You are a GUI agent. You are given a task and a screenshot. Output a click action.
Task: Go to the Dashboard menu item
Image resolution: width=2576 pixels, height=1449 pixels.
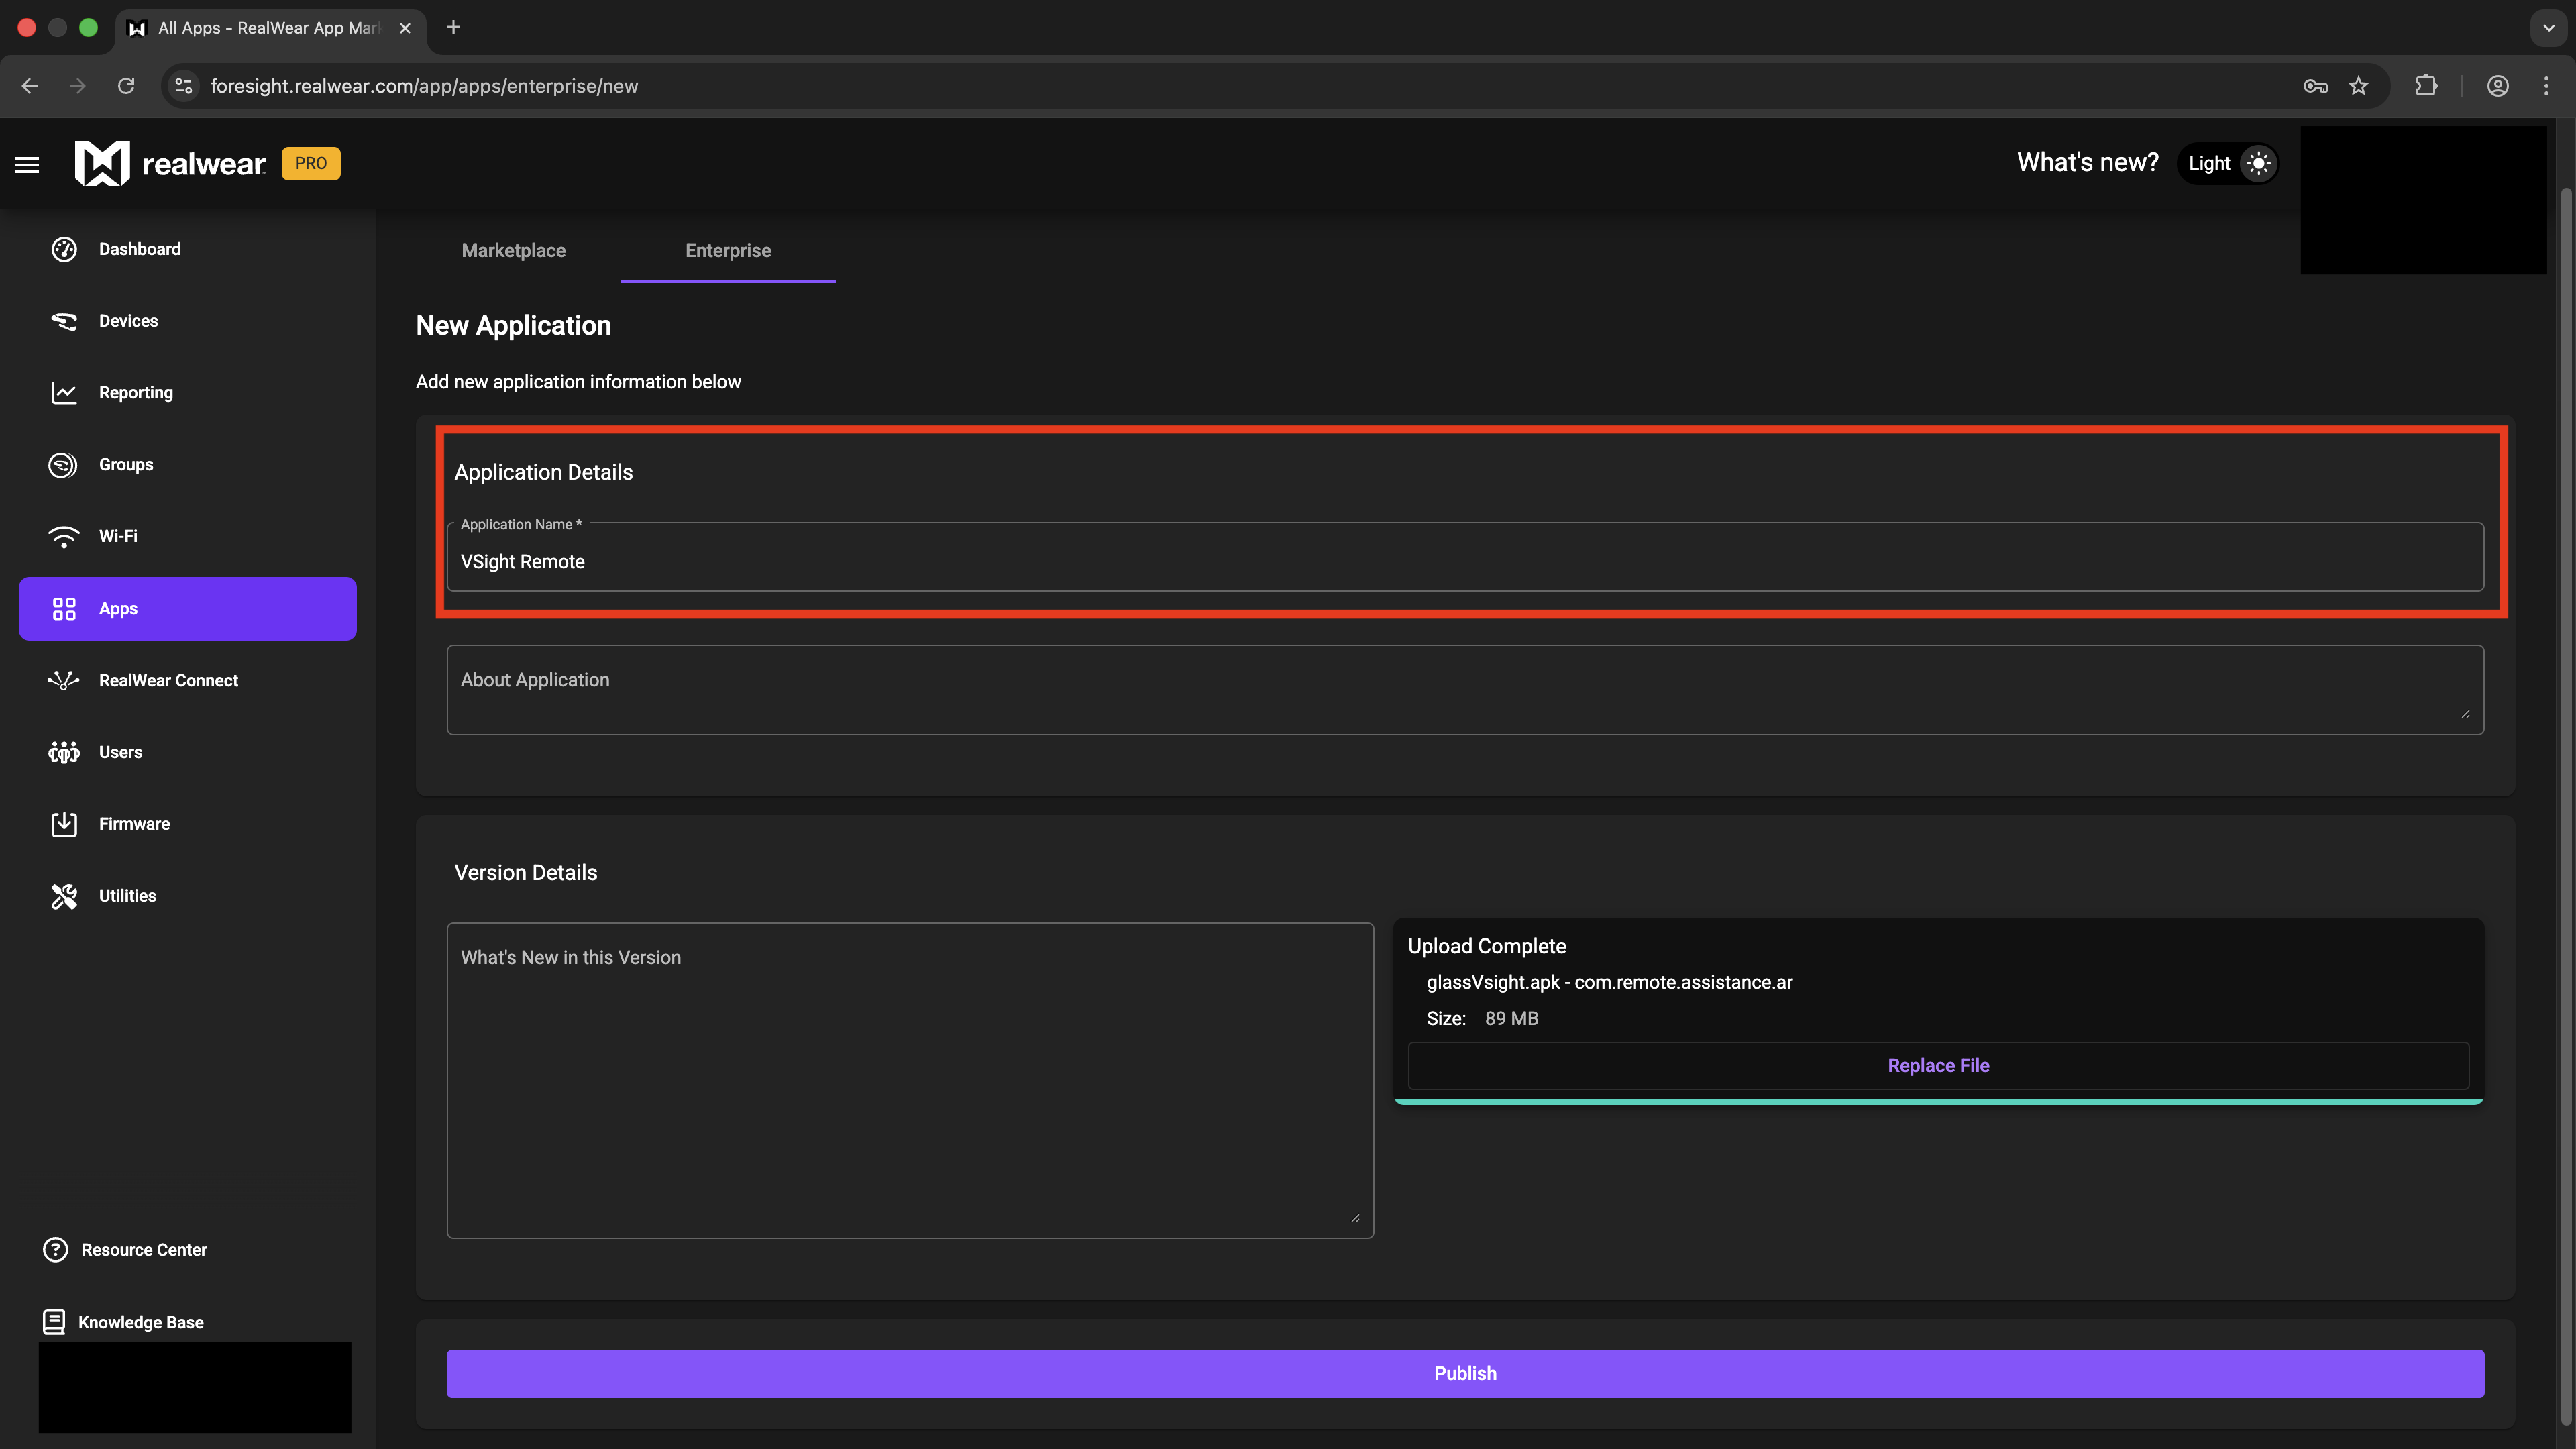coord(188,249)
